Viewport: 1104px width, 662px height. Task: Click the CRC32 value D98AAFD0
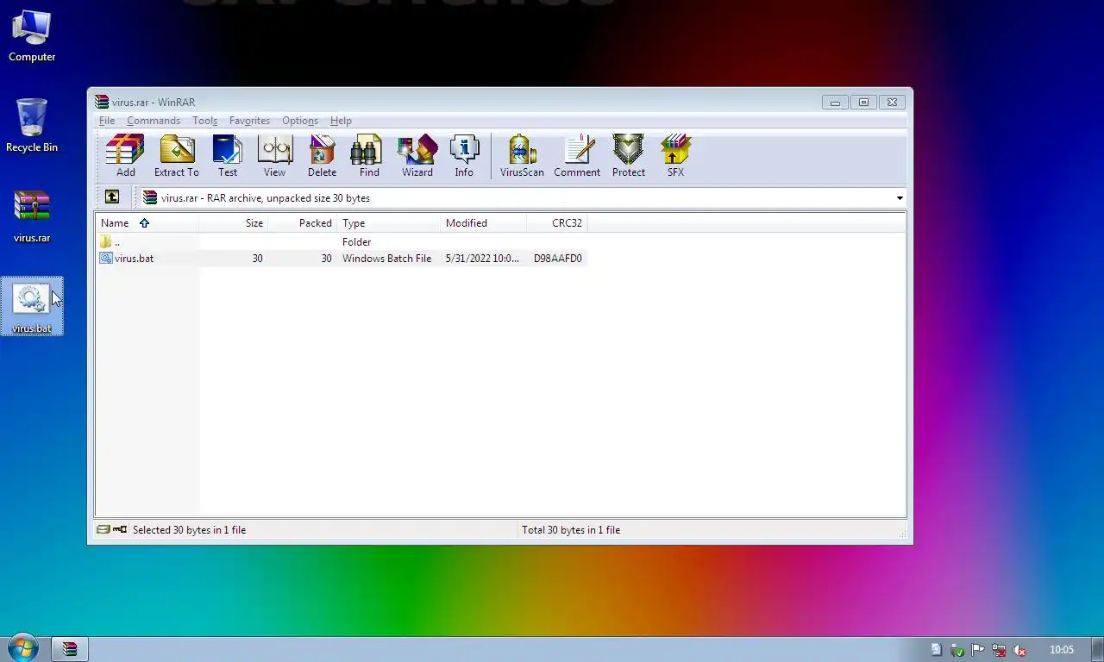click(x=558, y=258)
